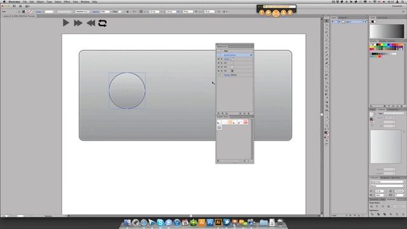Click Unite shape mode in Pathfinder
Image resolution: width=407 pixels, height=229 pixels.
(371, 206)
